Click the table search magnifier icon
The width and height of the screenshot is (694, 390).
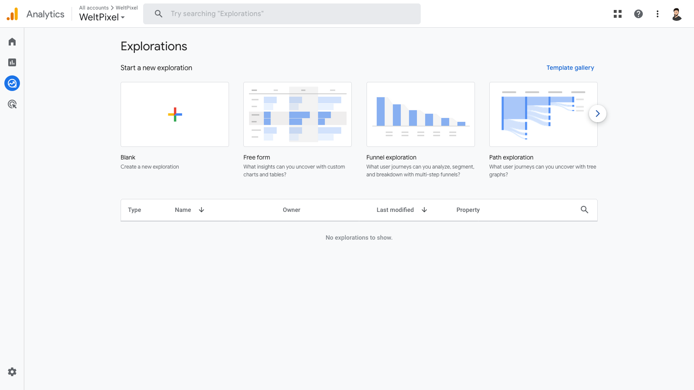click(x=585, y=210)
